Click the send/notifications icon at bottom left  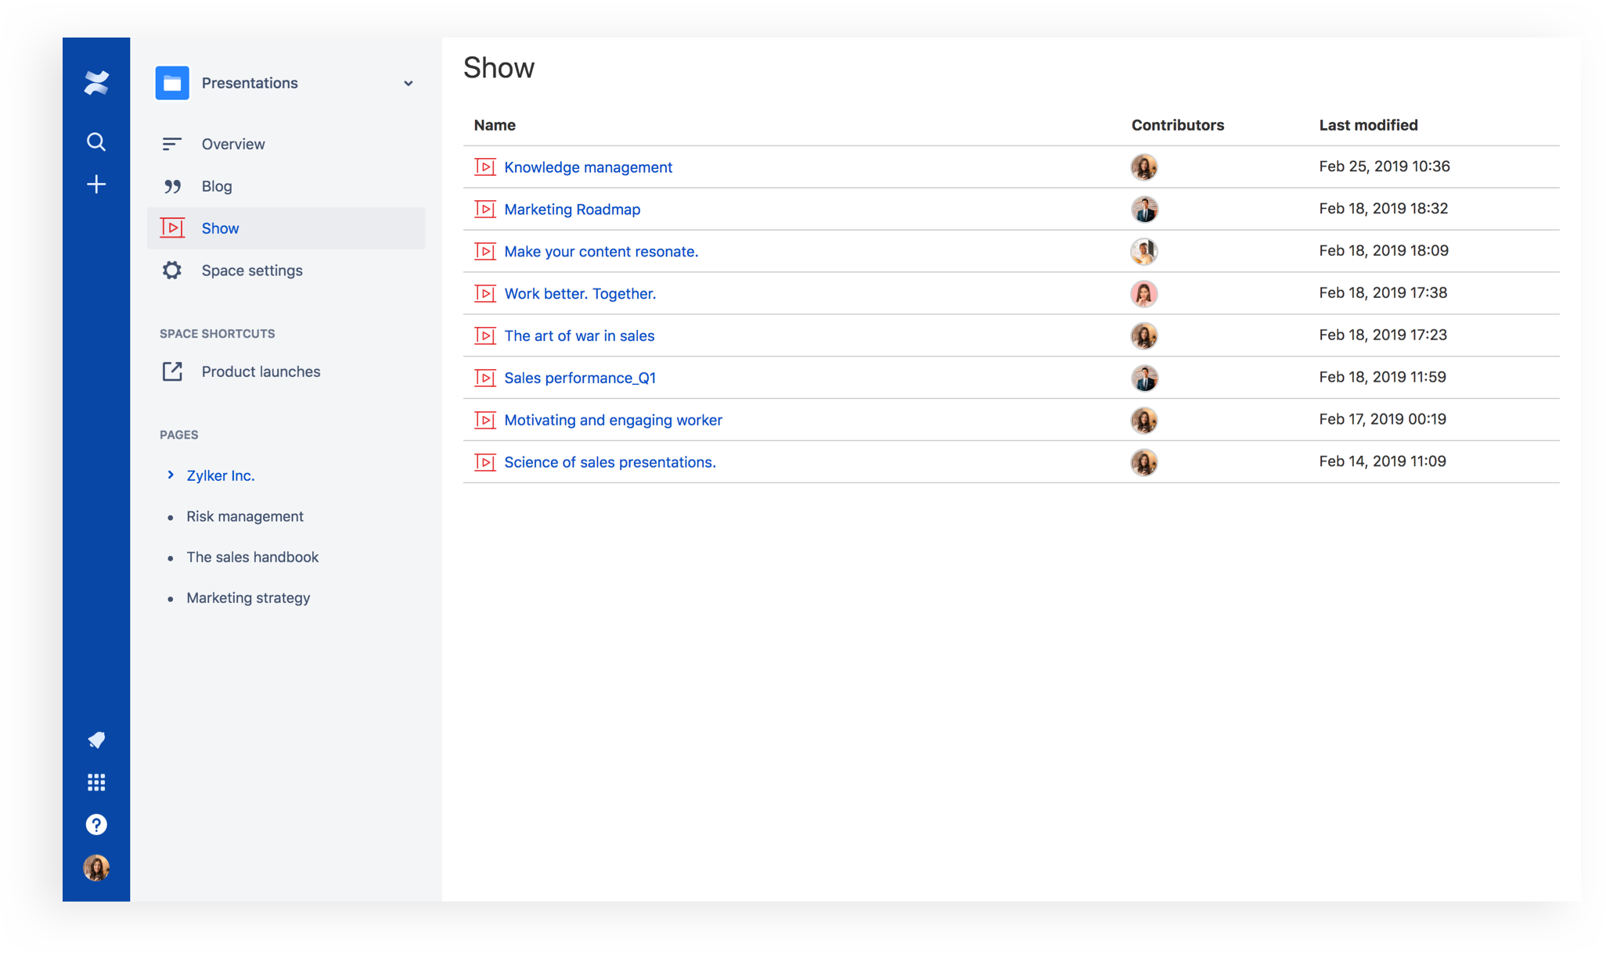pos(95,741)
